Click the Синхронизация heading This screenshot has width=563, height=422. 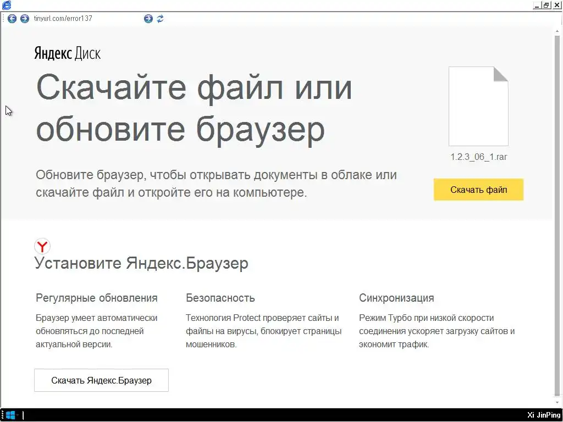point(396,298)
